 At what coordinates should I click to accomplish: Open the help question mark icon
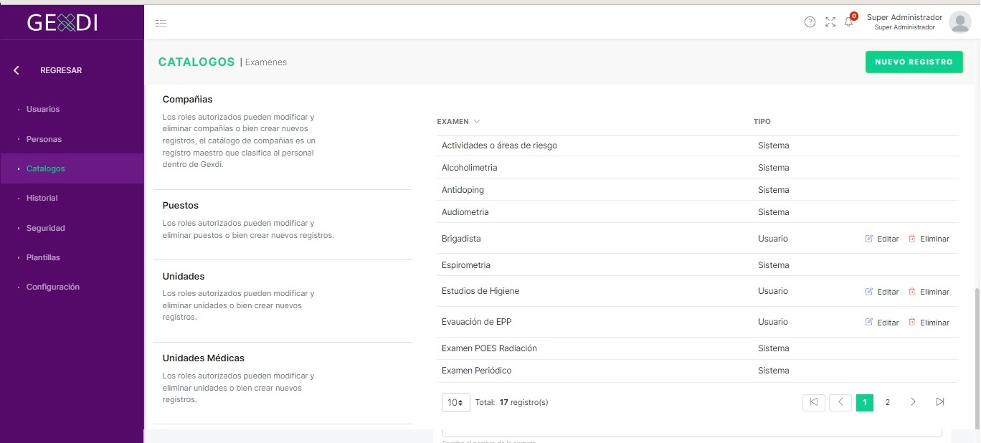tap(810, 22)
